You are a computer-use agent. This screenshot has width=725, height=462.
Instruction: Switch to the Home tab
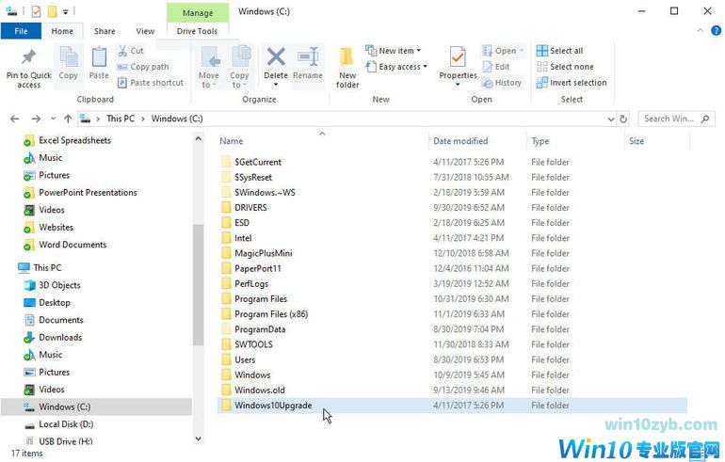click(x=62, y=31)
